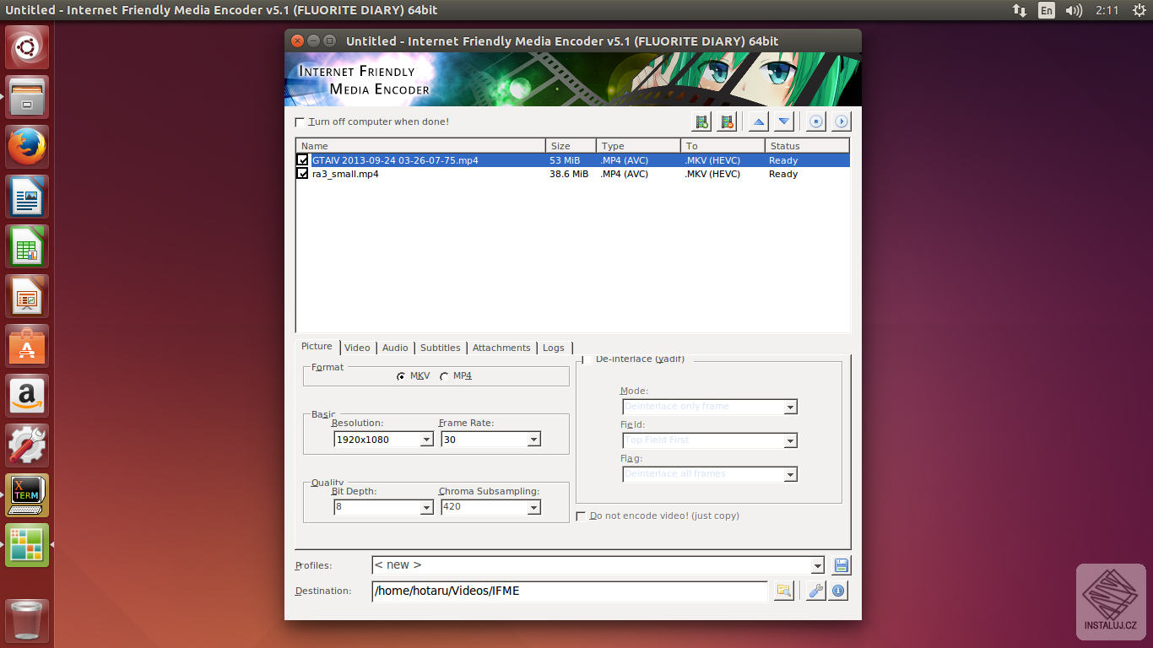Add a video file to the queue
The height and width of the screenshot is (648, 1153).
pyautogui.click(x=701, y=121)
